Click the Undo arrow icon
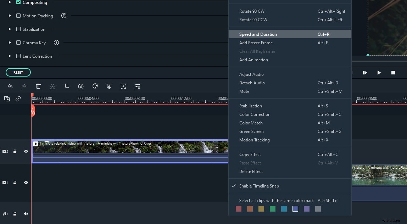 (10, 86)
